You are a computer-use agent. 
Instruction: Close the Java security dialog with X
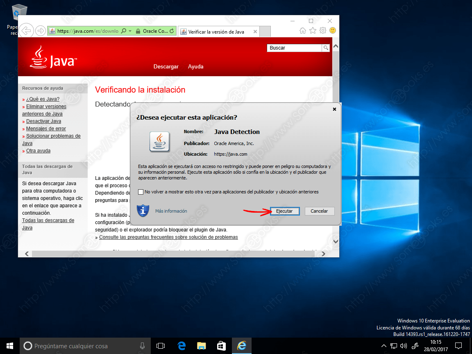334,109
